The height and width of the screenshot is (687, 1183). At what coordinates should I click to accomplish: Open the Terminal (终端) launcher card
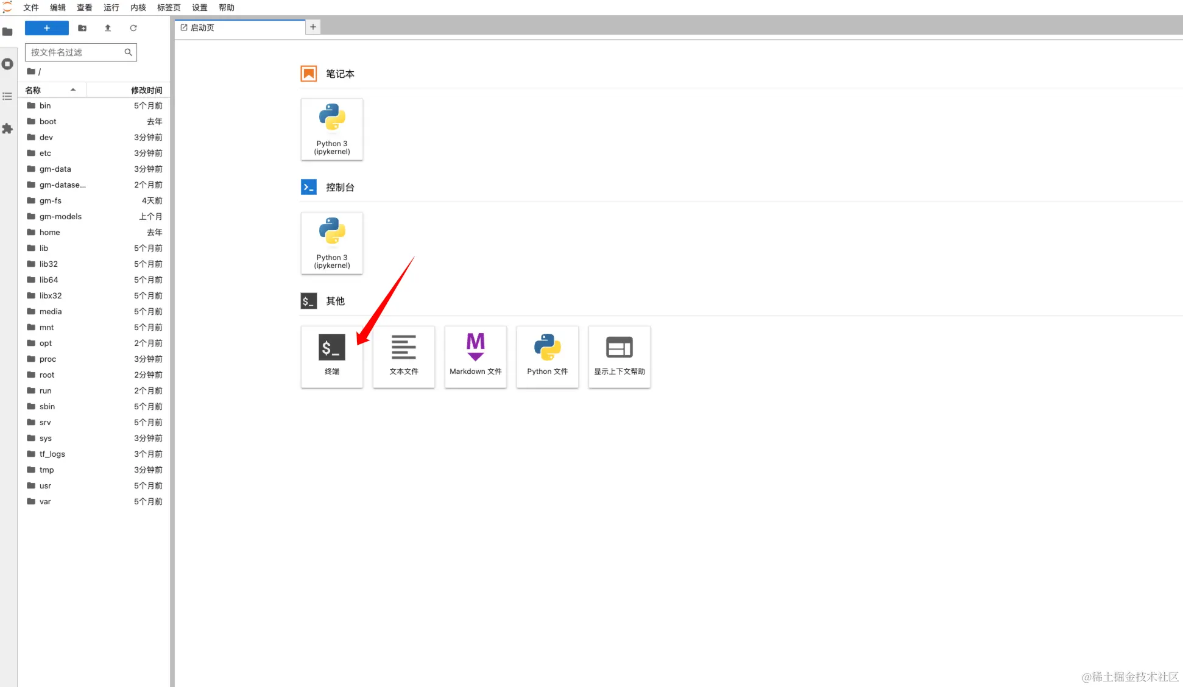pos(332,356)
